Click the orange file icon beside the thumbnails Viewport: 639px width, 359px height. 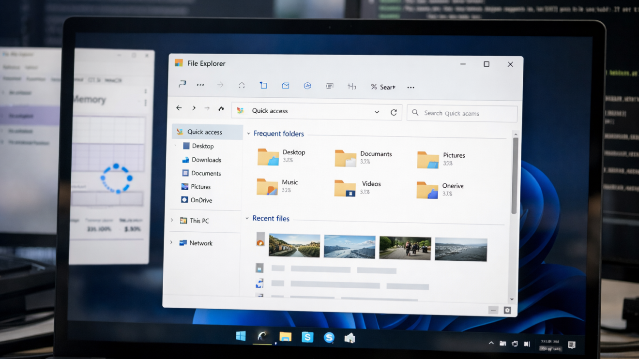click(x=260, y=239)
